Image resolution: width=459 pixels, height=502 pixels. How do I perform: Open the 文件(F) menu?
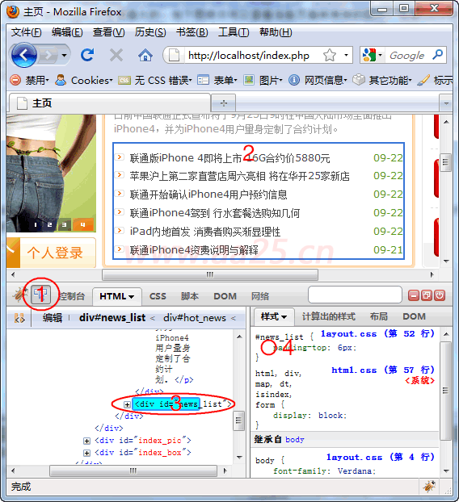[x=27, y=32]
